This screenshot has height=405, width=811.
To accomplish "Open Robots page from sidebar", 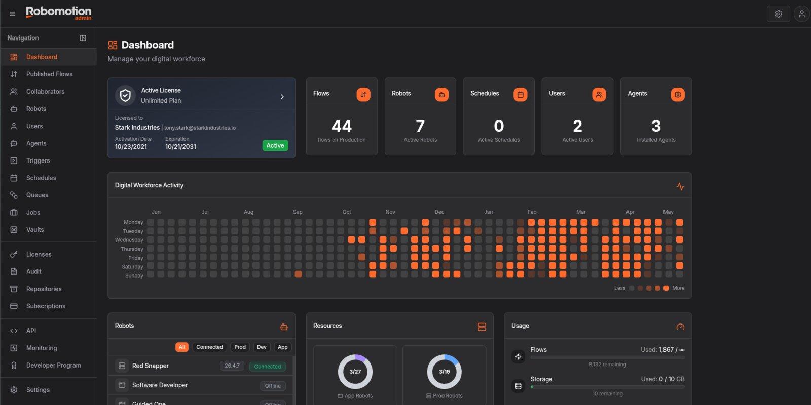I will [49, 109].
